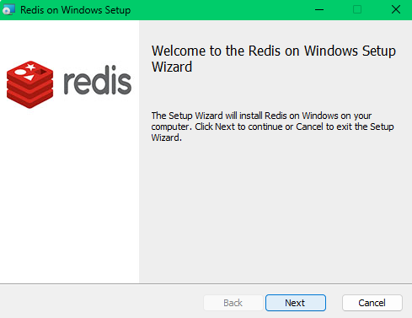Click the grey 'redis' wordmark text

tap(98, 80)
